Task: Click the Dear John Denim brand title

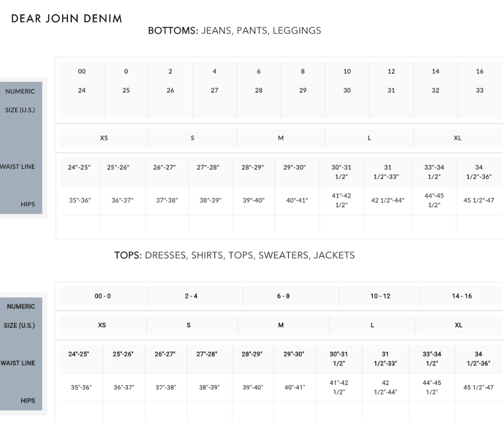Action: [66, 19]
